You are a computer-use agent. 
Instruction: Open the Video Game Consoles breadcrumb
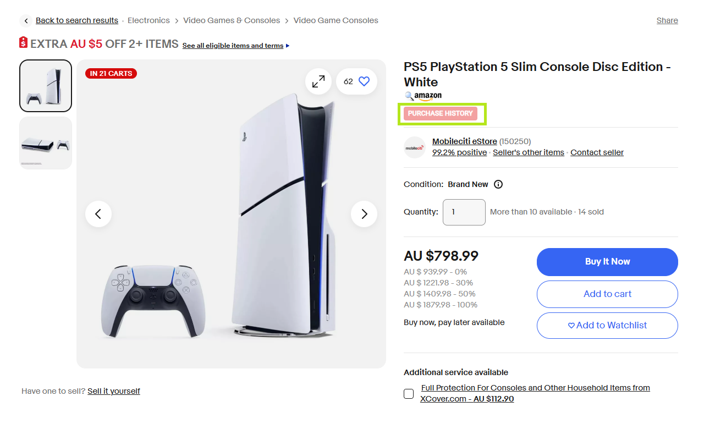click(x=335, y=20)
